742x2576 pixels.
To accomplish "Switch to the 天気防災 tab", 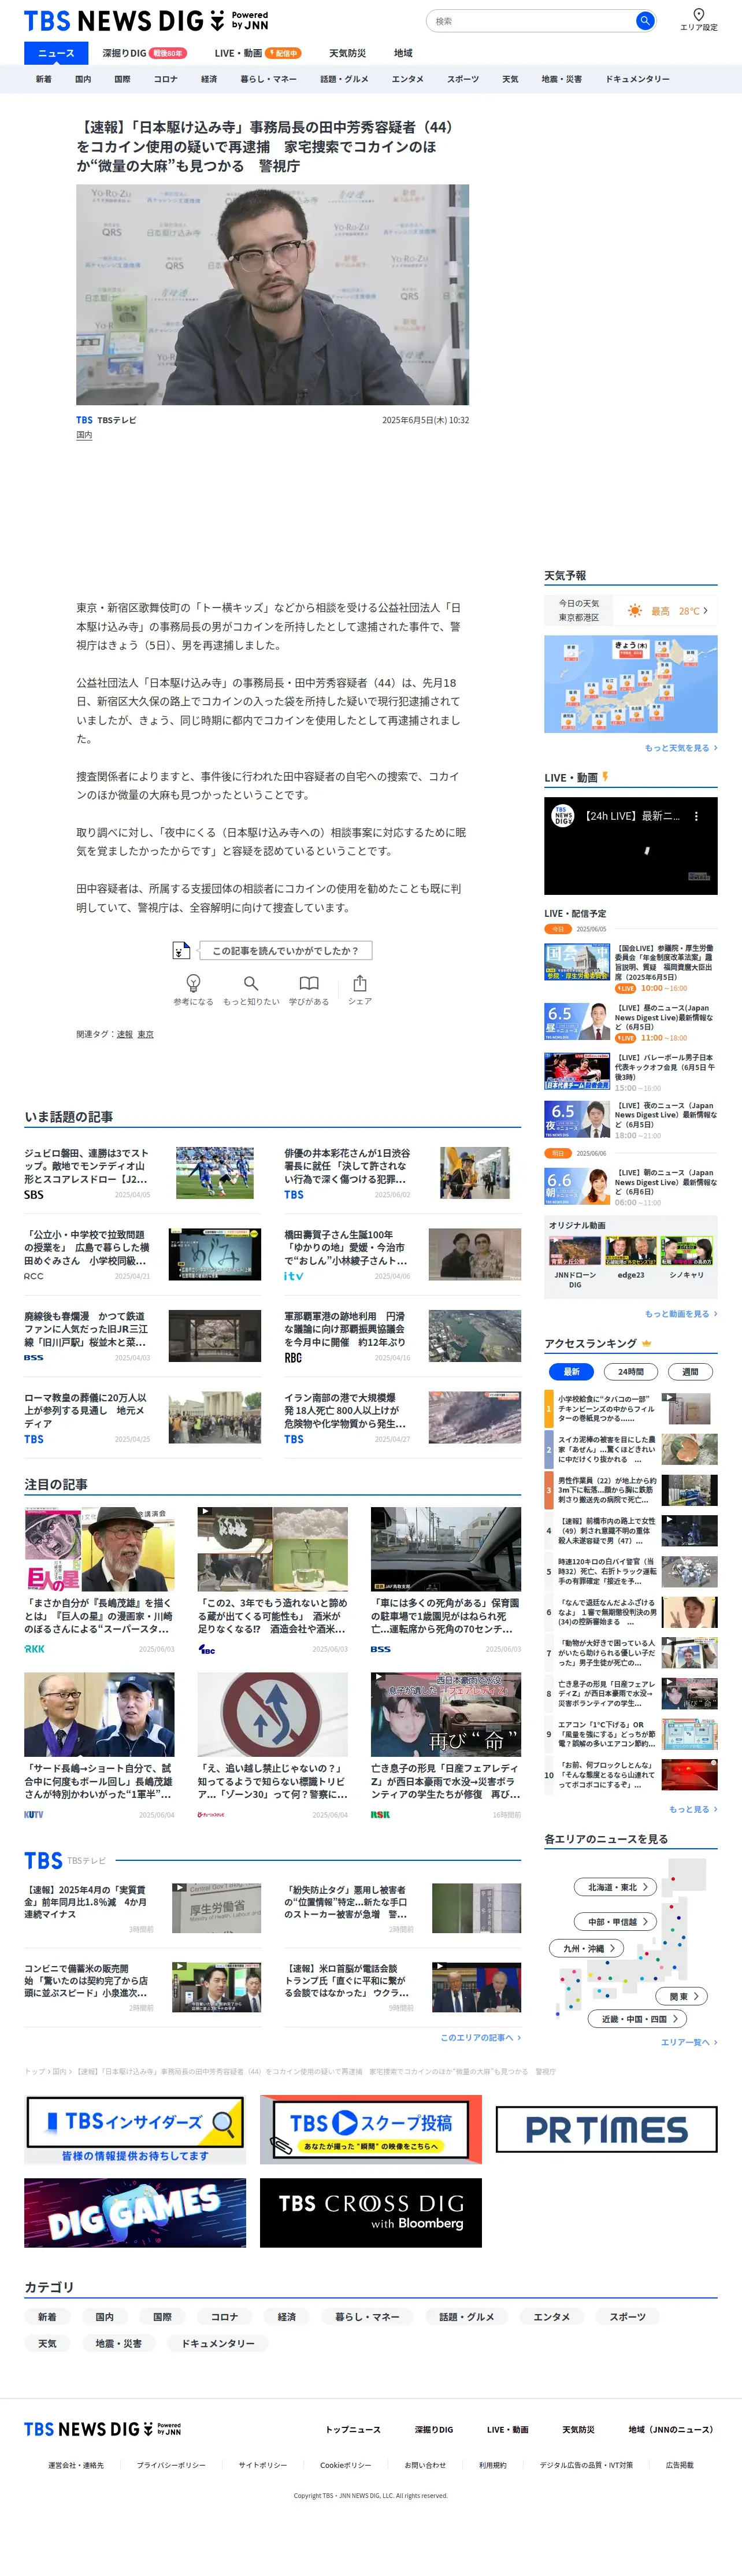I will pyautogui.click(x=347, y=53).
